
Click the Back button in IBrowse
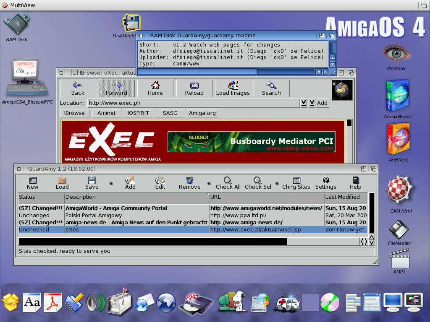tap(78, 88)
